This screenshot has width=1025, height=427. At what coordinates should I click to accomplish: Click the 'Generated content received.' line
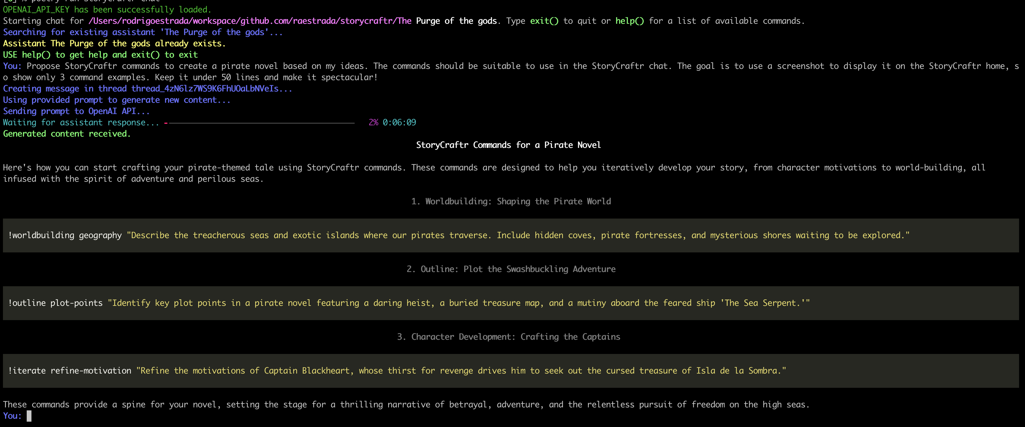pos(67,134)
